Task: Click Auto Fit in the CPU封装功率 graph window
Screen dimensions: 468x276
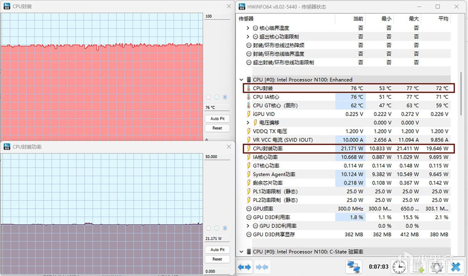Action: [x=217, y=250]
